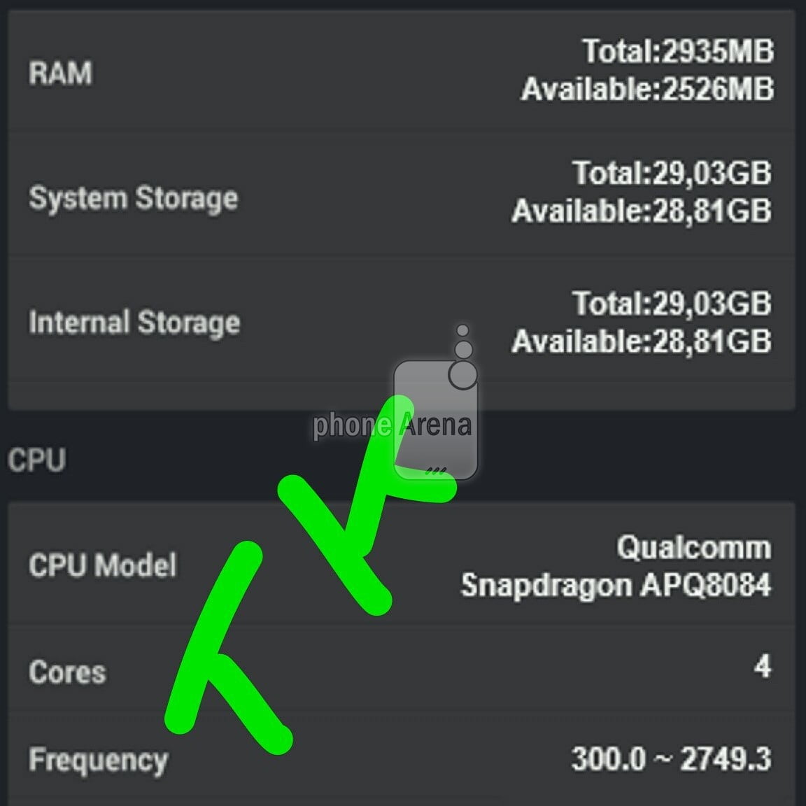The image size is (806, 806).
Task: Select the Cores row label
Action: point(67,672)
